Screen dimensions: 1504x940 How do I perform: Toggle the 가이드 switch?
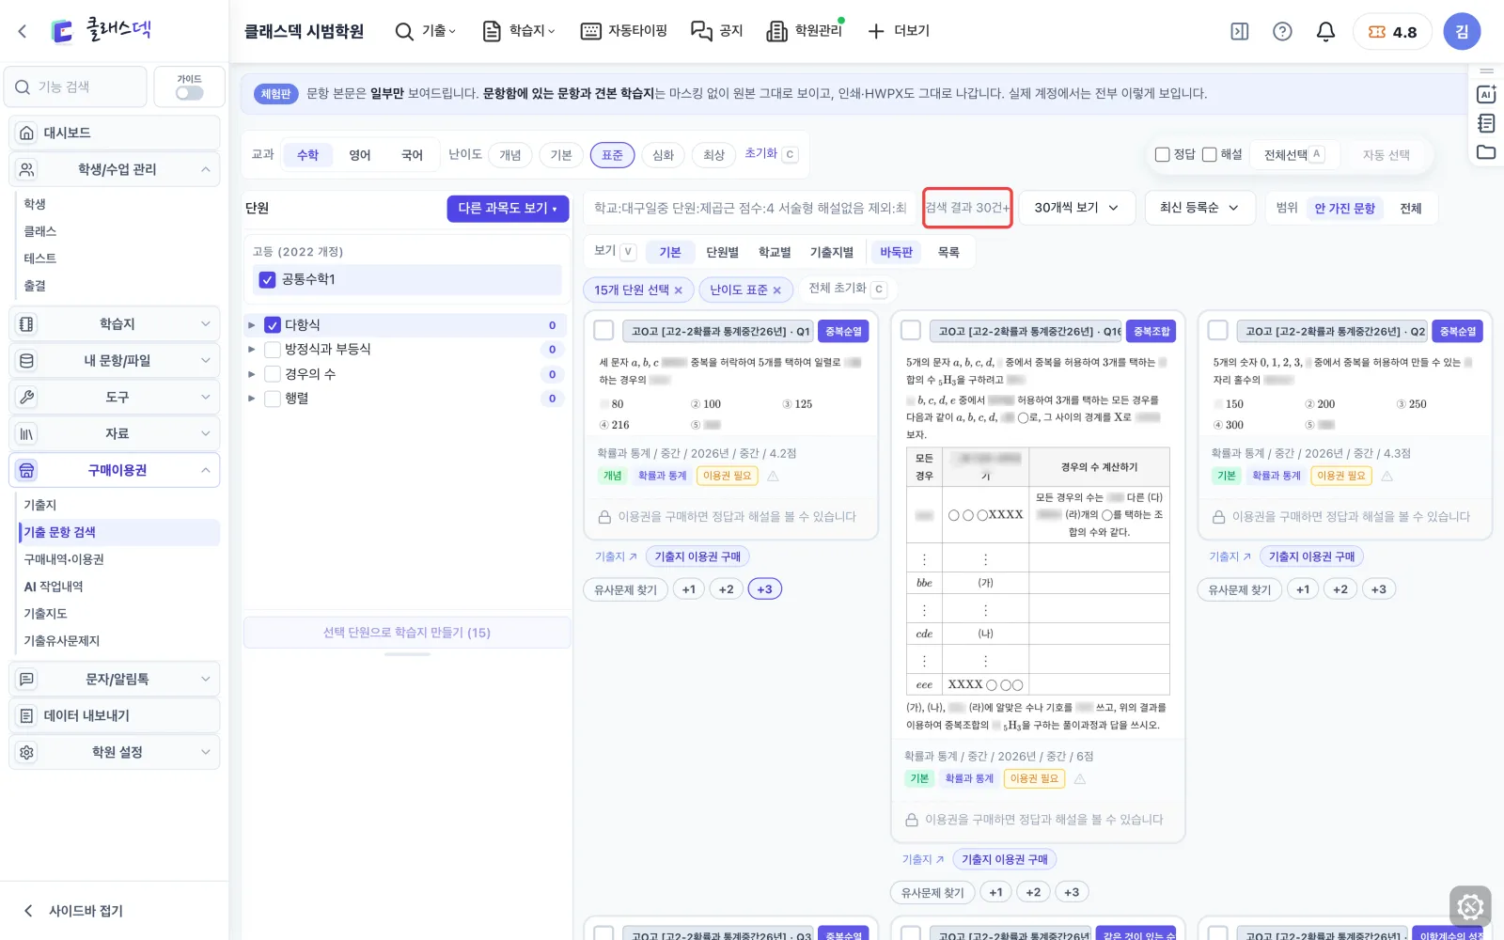pyautogui.click(x=189, y=93)
